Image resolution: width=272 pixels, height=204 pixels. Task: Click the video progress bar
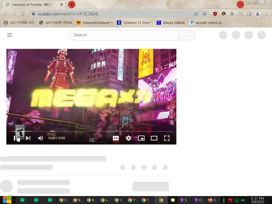[x=91, y=131]
